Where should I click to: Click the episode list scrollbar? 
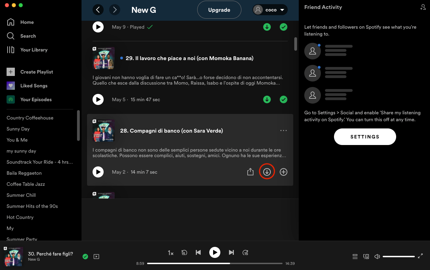coord(296,44)
